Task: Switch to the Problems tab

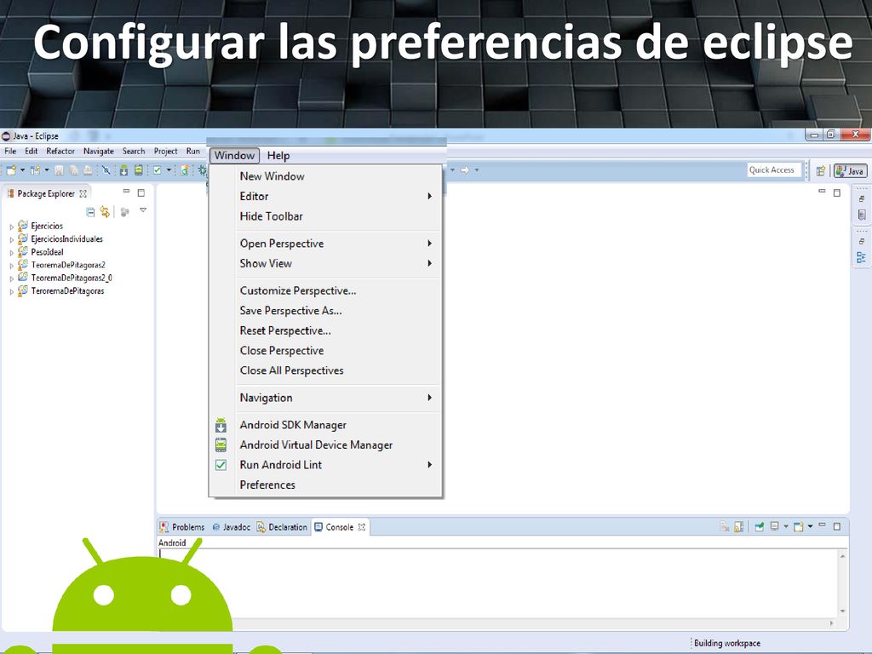Action: (182, 527)
